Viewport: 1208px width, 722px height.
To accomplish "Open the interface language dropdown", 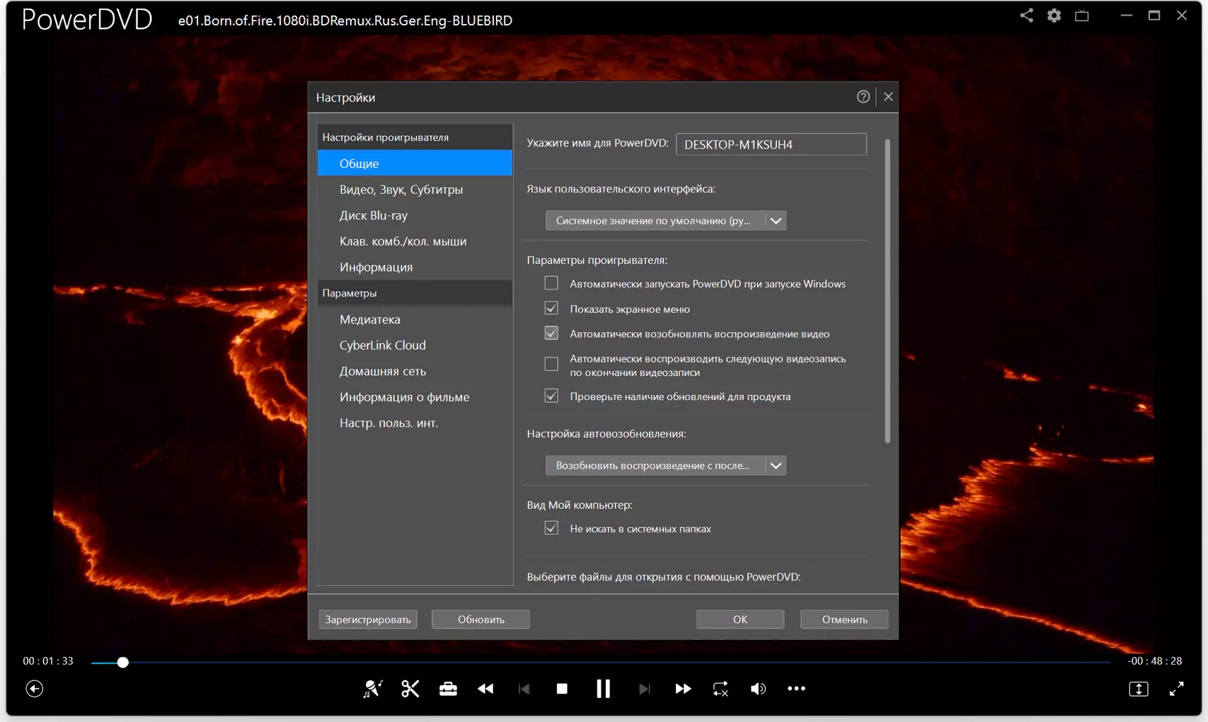I will coord(665,221).
